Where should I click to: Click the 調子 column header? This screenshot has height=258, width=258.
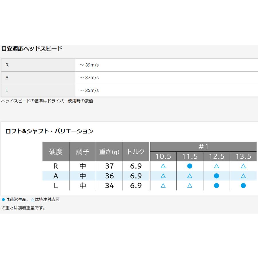pos(83,152)
